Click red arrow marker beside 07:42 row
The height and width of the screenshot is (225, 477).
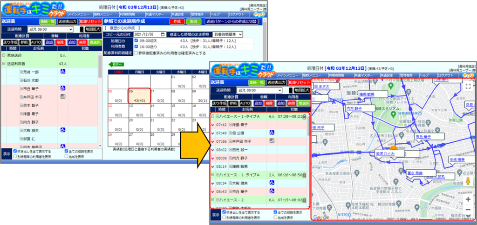coord(212,125)
